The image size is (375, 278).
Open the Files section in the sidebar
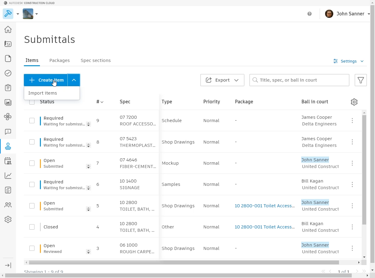tap(8, 58)
